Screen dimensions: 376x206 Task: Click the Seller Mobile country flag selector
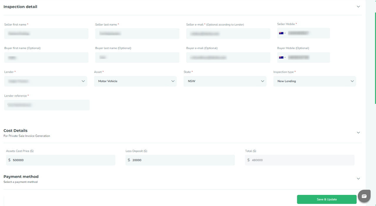pyautogui.click(x=282, y=33)
